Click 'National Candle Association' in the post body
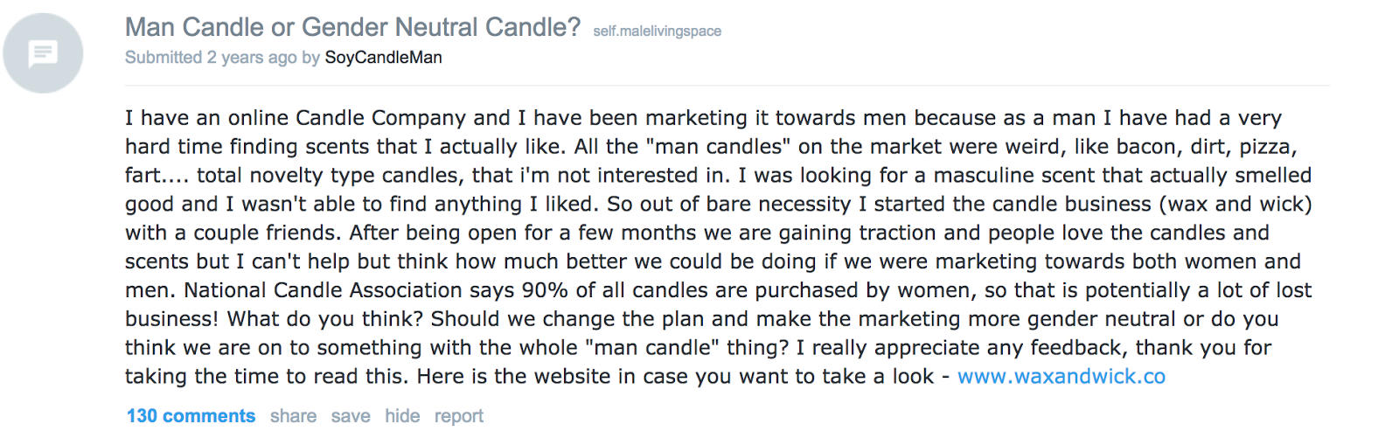 click(x=323, y=290)
